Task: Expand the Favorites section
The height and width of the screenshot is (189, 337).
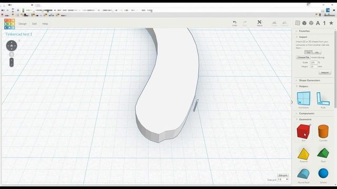Action: (x=304, y=31)
